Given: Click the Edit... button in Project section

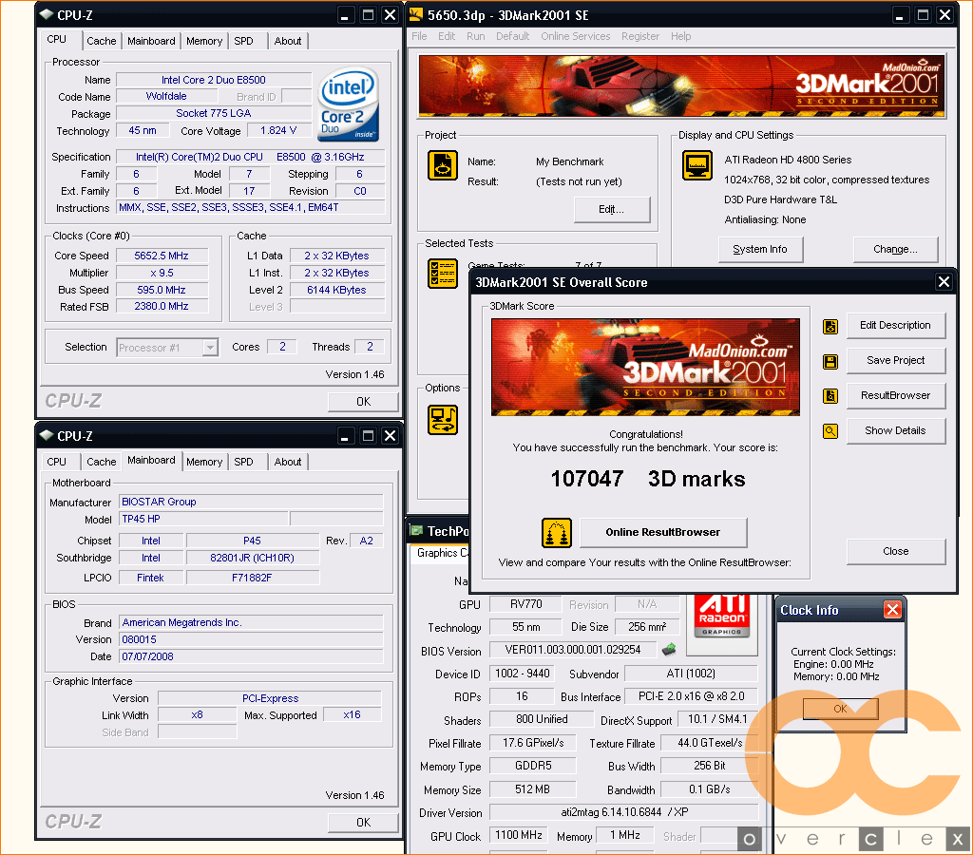Looking at the screenshot, I should click(x=612, y=210).
